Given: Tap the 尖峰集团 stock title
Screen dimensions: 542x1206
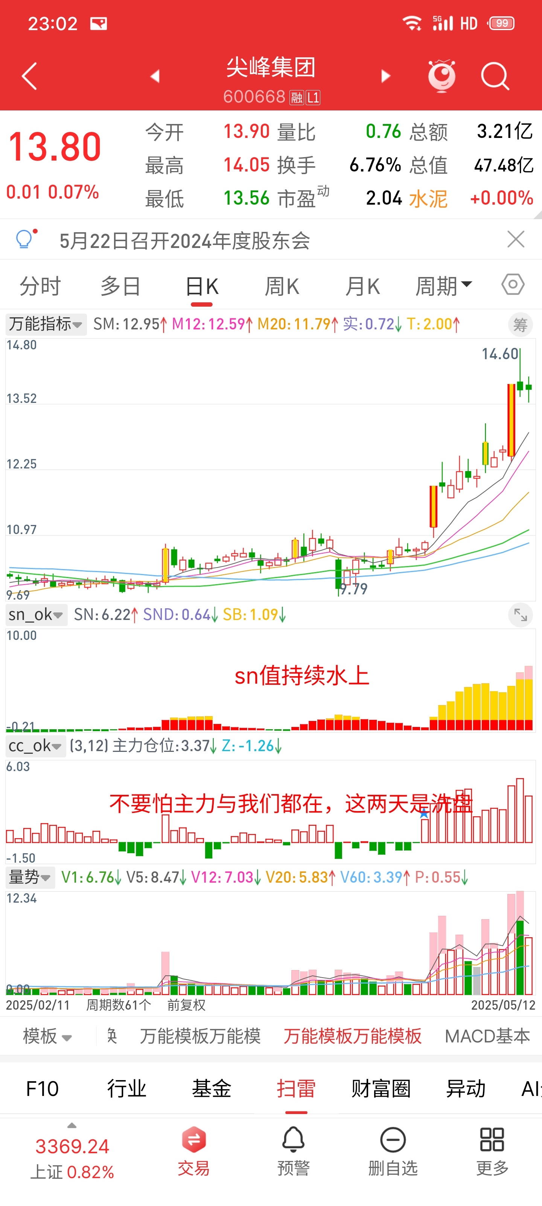Looking at the screenshot, I should coord(271,67).
